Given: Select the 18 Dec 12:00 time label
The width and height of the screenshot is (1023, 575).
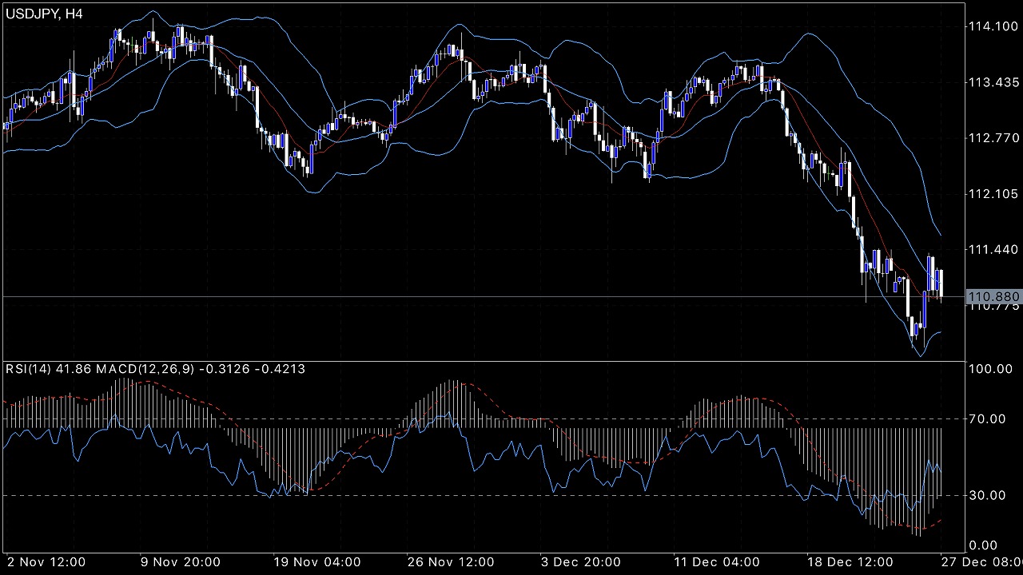Looking at the screenshot, I should tap(850, 561).
